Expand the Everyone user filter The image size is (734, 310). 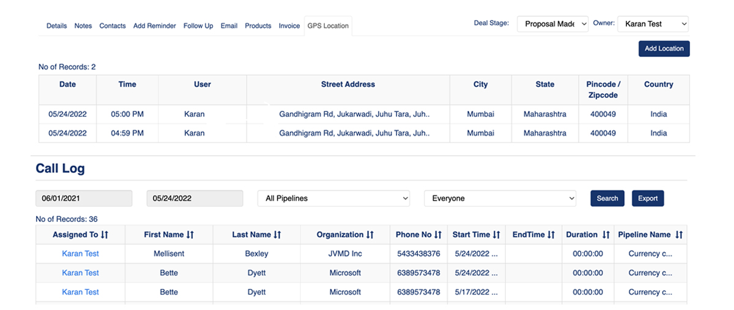[500, 198]
